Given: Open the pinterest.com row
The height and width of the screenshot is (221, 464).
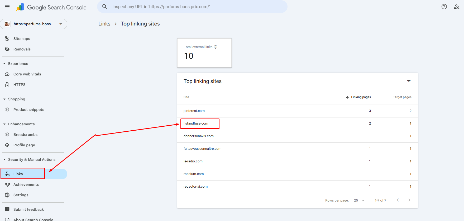Looking at the screenshot, I should point(194,111).
